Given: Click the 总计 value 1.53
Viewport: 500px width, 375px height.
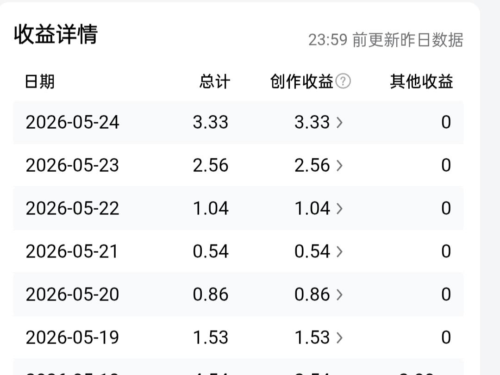Looking at the screenshot, I should click(x=211, y=337).
